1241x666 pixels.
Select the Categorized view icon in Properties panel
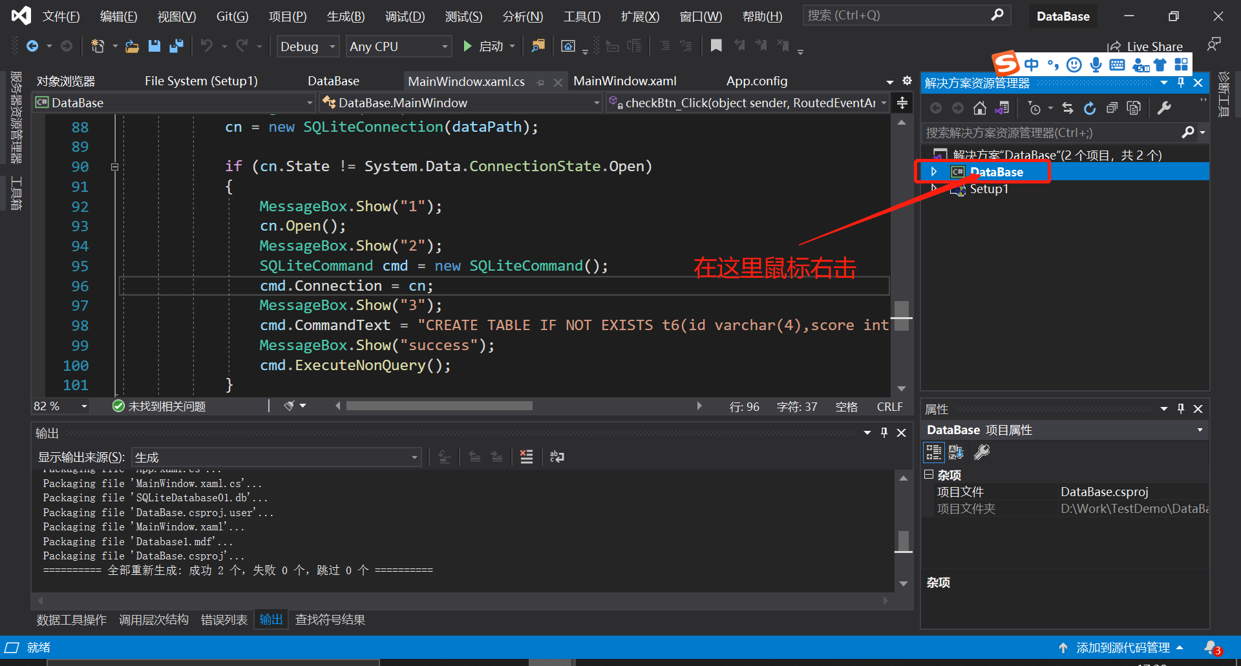tap(933, 452)
